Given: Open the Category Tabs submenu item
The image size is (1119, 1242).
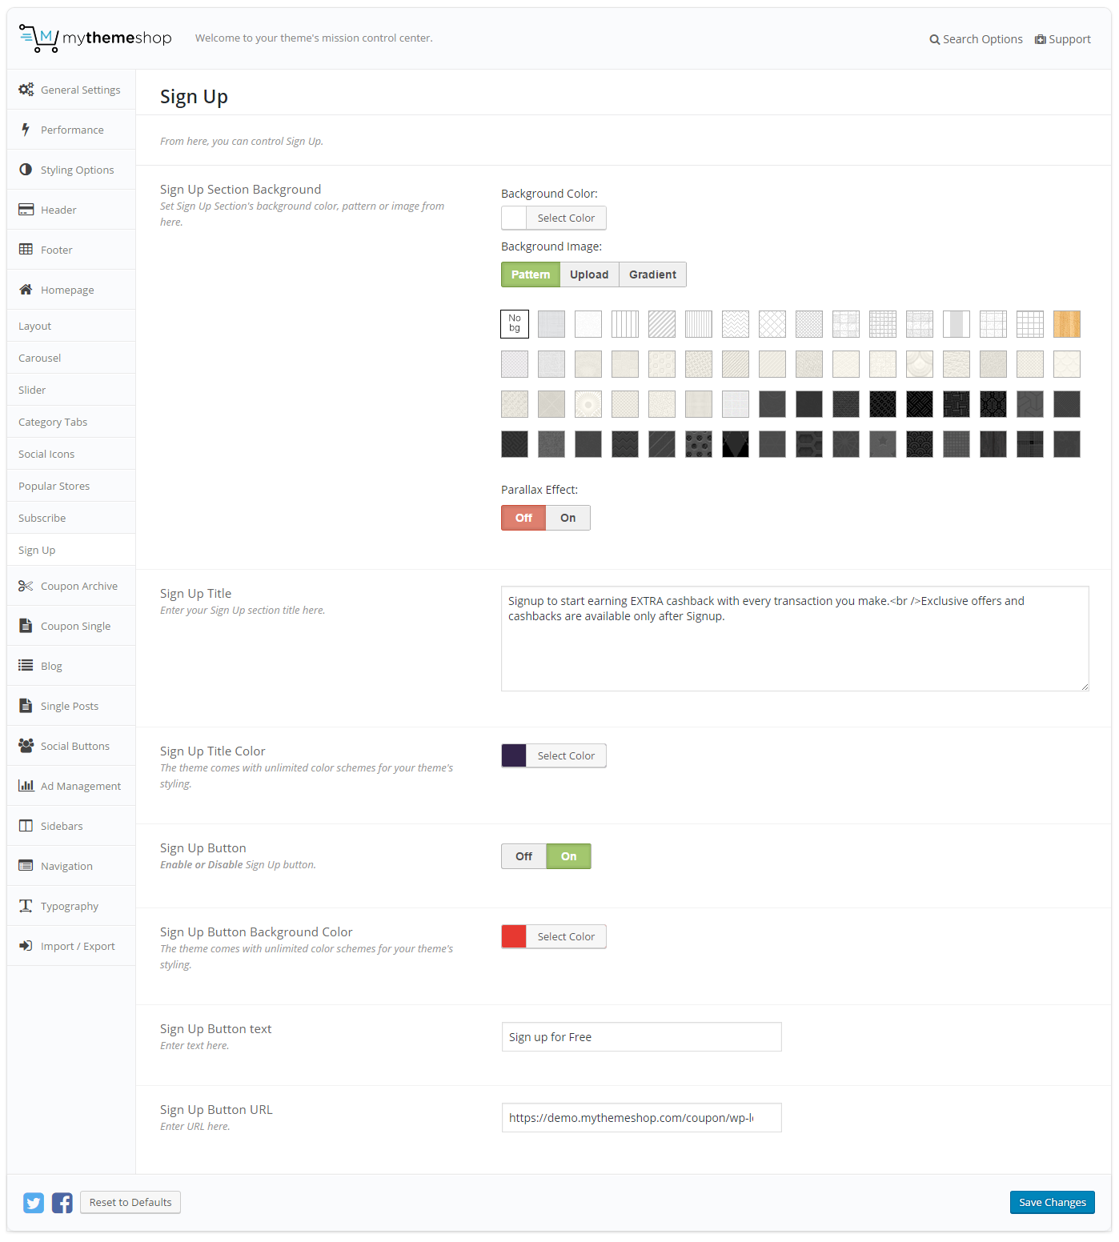Looking at the screenshot, I should tap(53, 422).
